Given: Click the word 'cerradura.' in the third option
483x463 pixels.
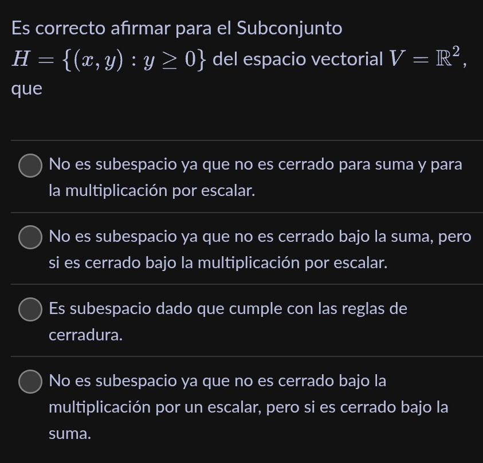Looking at the screenshot, I should [x=86, y=335].
